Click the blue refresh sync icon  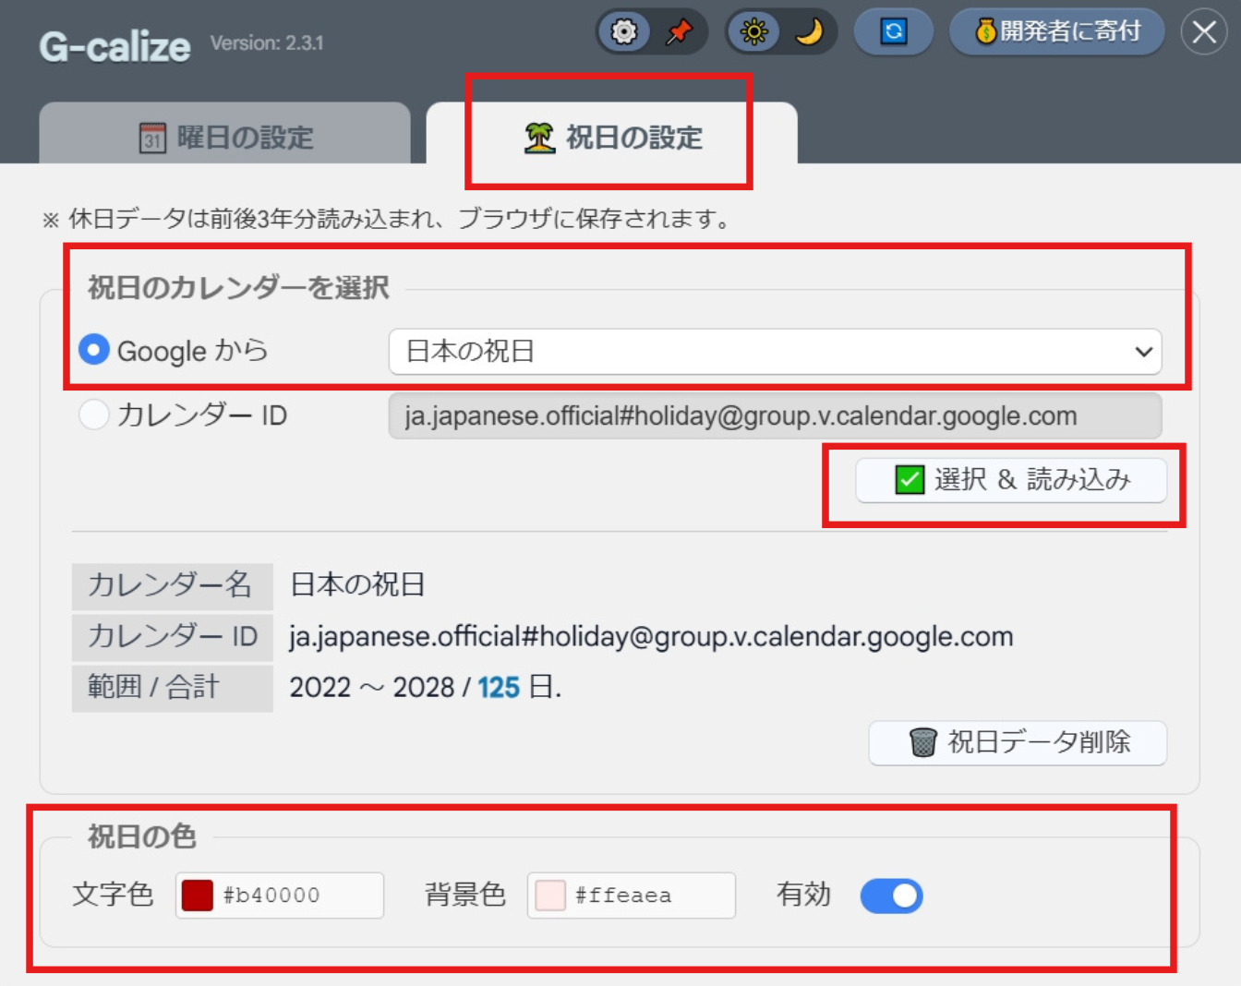click(893, 32)
